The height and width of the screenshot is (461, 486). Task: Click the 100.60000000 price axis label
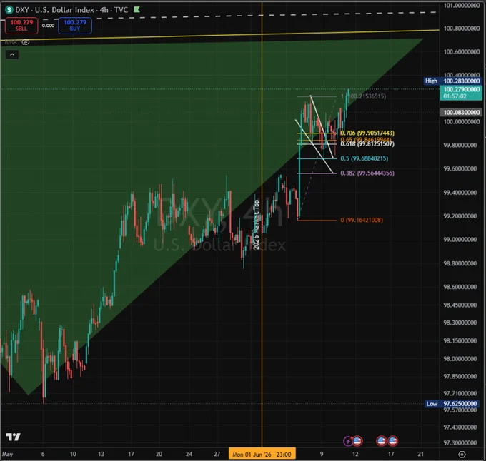pyautogui.click(x=462, y=51)
